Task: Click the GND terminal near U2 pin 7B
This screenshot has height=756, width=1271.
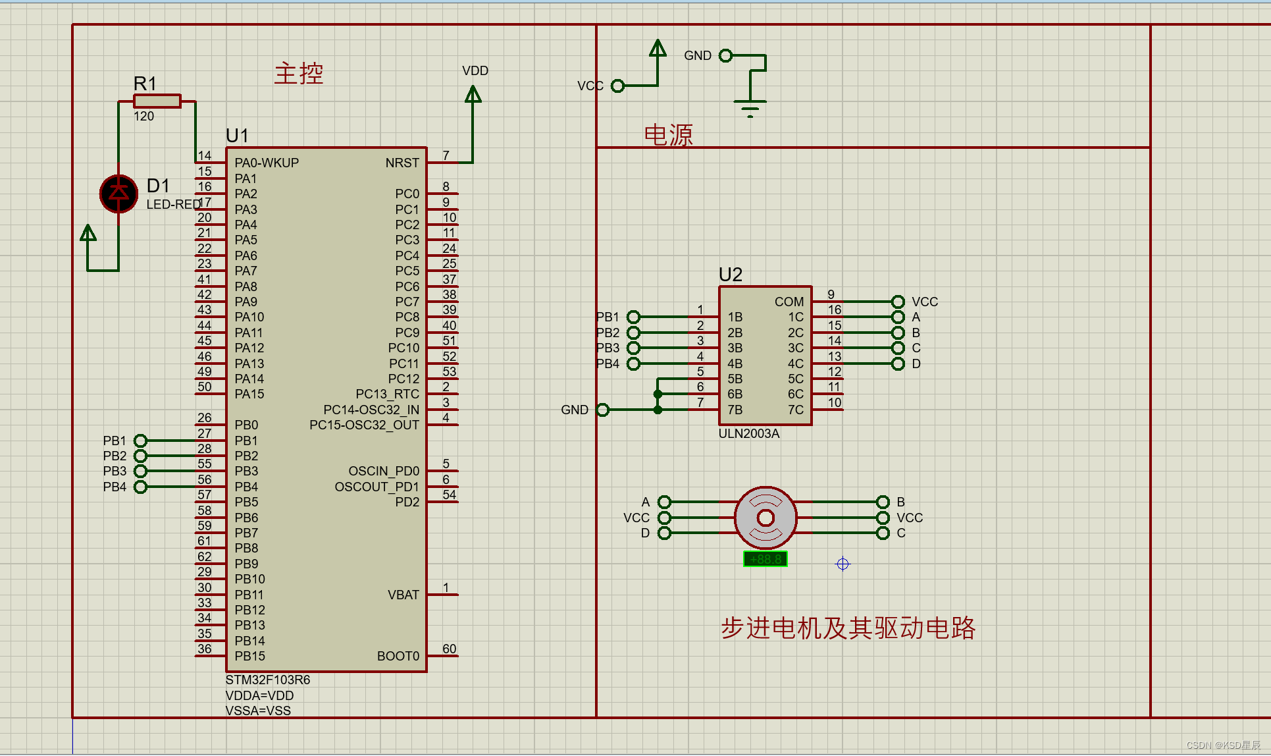Action: pyautogui.click(x=602, y=410)
